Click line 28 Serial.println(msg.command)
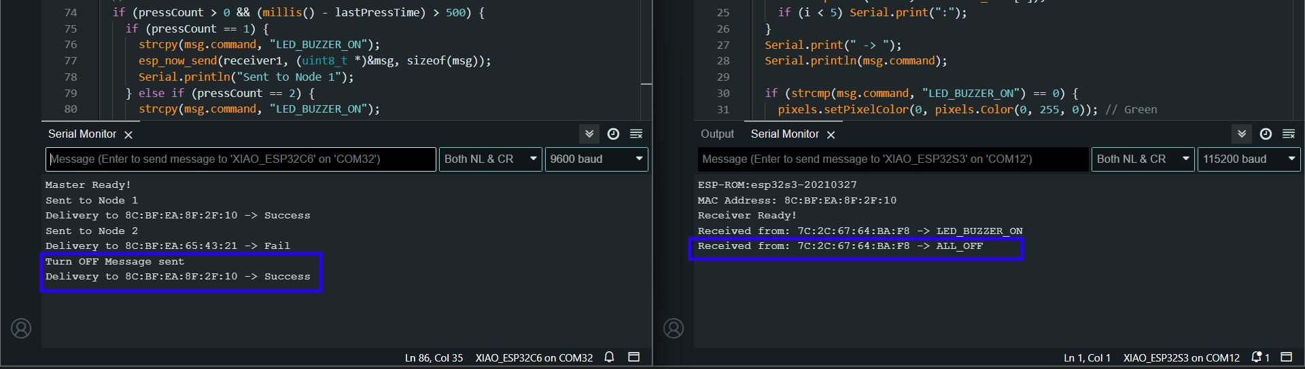Image resolution: width=1305 pixels, height=369 pixels. click(x=856, y=61)
